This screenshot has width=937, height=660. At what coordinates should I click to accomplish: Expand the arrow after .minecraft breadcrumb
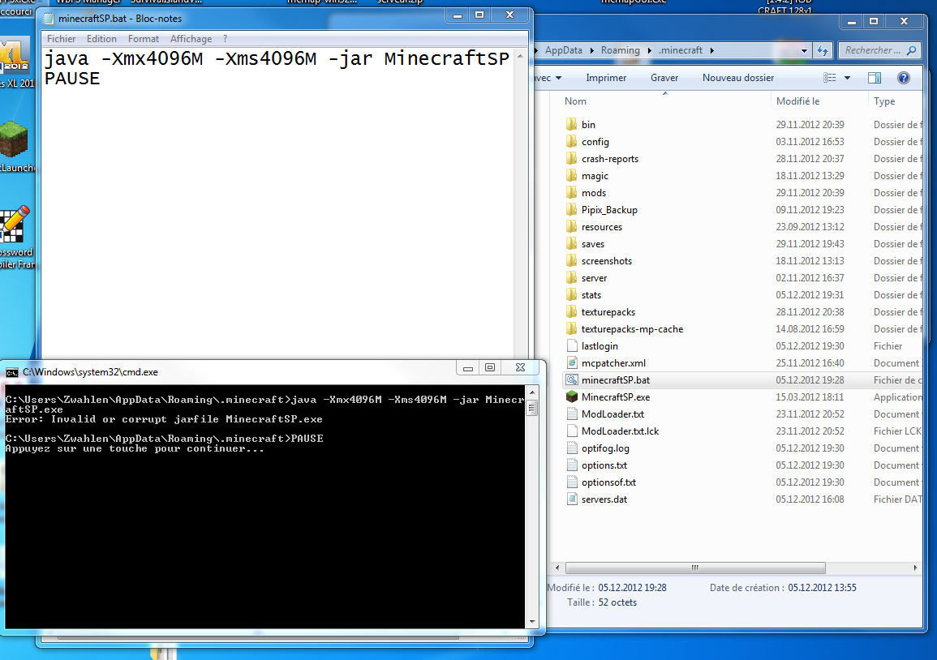pos(711,50)
